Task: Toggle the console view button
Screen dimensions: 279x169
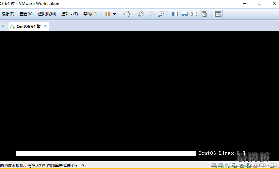Action: coord(218,14)
